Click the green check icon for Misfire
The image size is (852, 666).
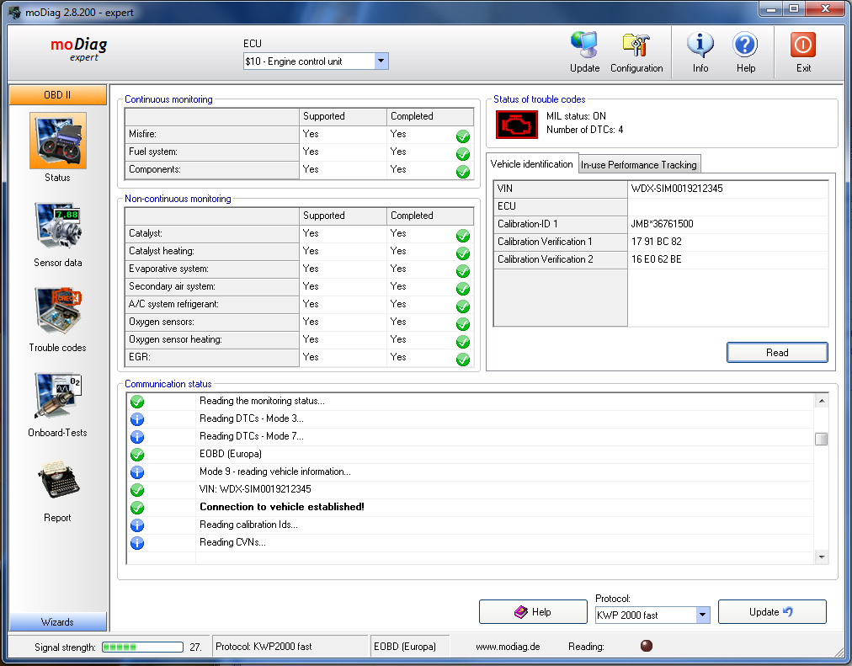pos(463,136)
